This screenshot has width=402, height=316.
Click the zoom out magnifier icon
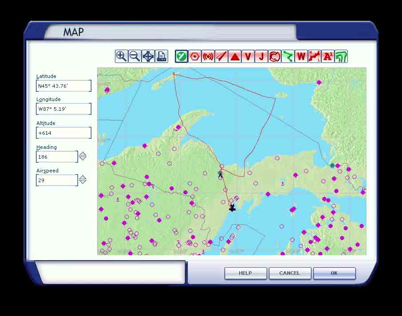[x=134, y=56]
